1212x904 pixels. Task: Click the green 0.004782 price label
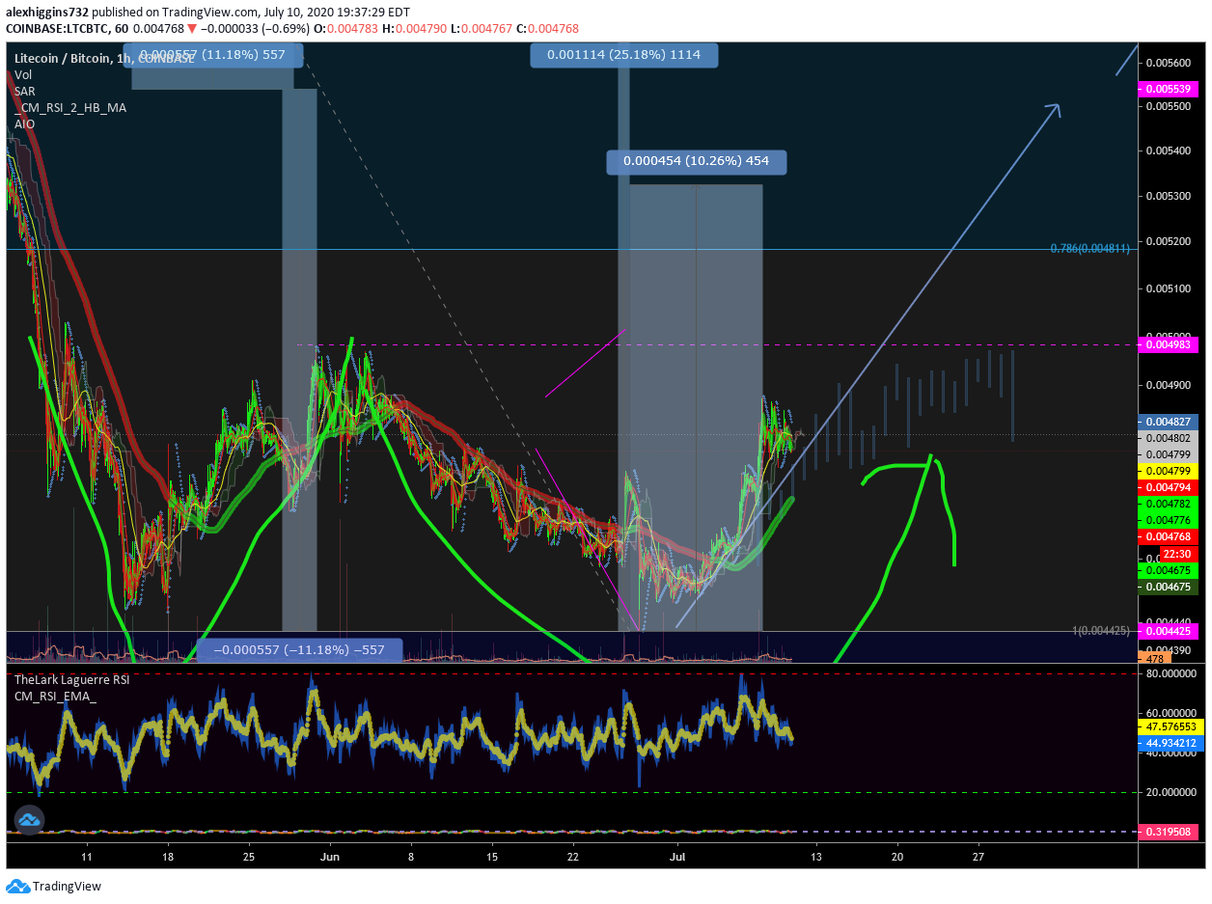[x=1170, y=504]
